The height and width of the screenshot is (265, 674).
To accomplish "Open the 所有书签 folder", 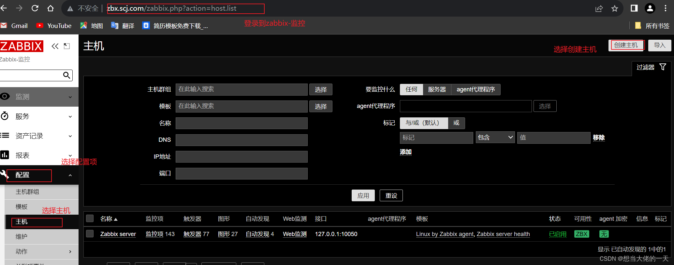I will click(652, 26).
